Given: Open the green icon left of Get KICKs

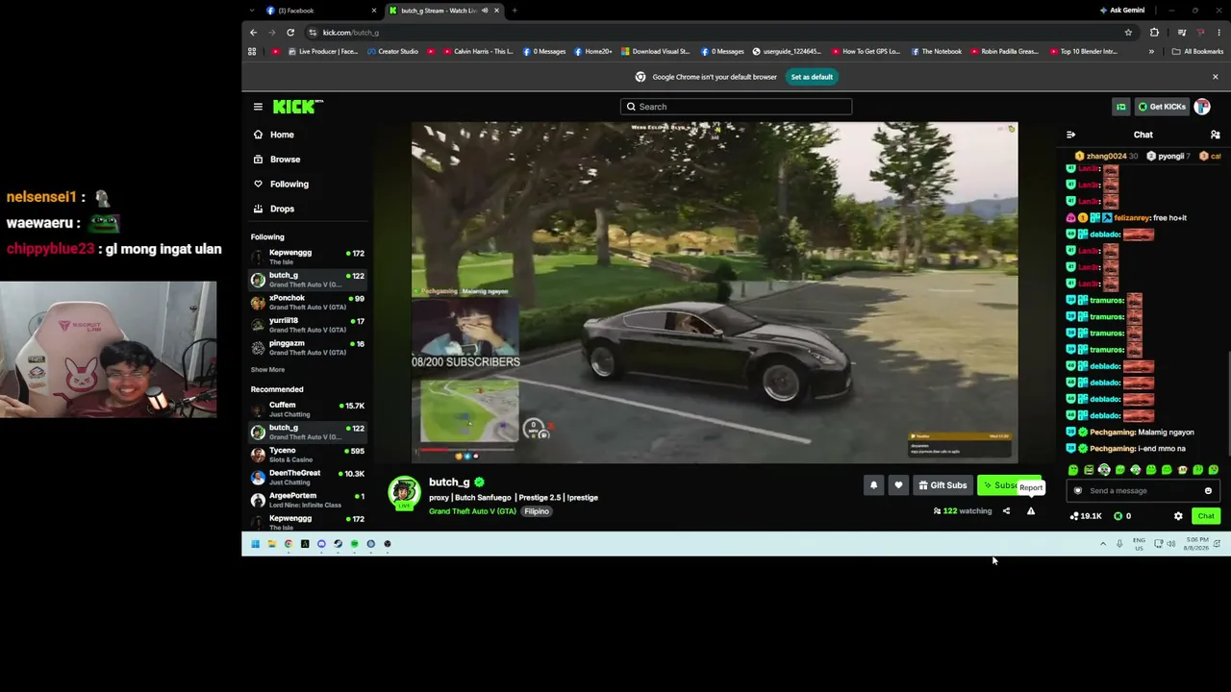Looking at the screenshot, I should click(1120, 107).
